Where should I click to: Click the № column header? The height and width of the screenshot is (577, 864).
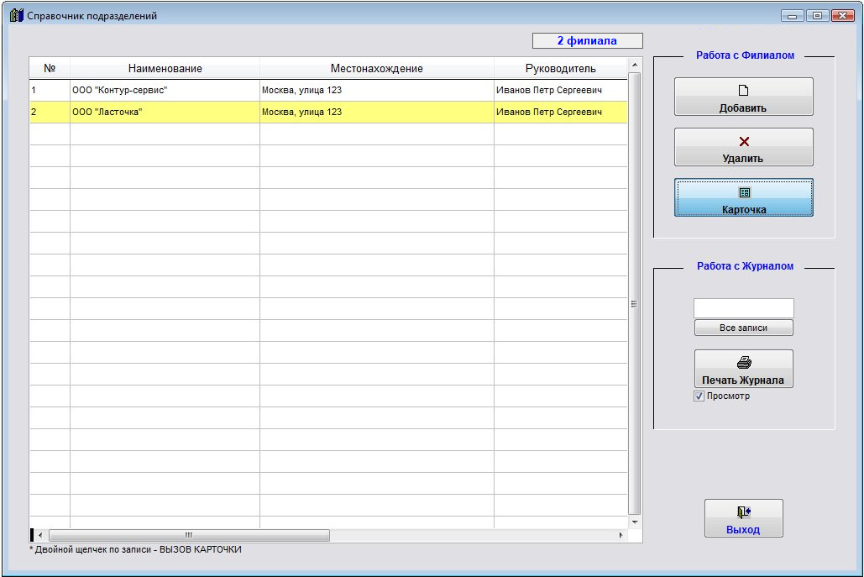pyautogui.click(x=50, y=68)
